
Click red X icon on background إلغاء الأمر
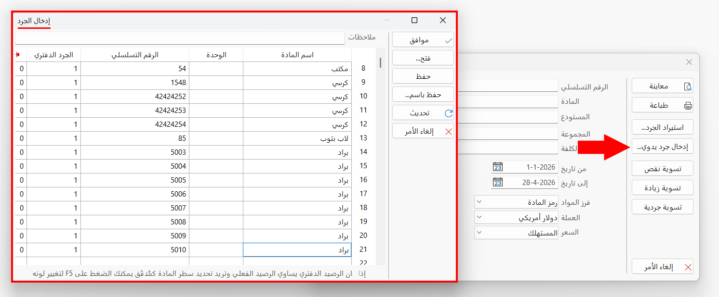tap(688, 267)
